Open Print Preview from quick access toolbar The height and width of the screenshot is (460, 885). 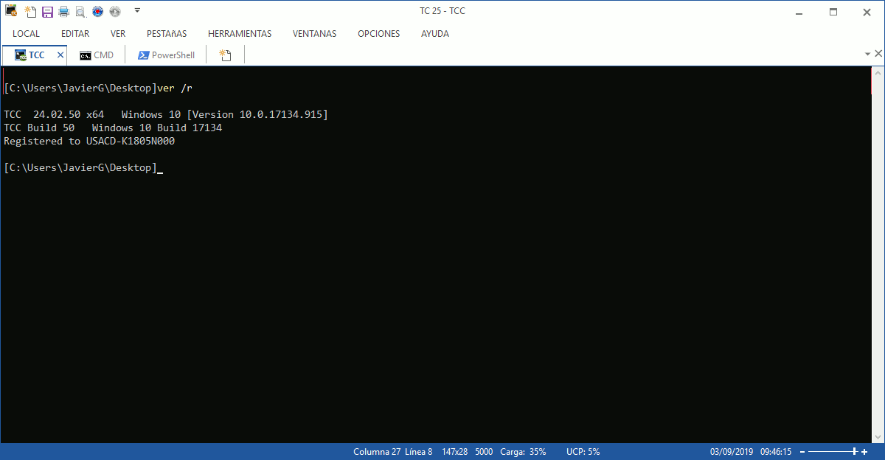tap(80, 12)
